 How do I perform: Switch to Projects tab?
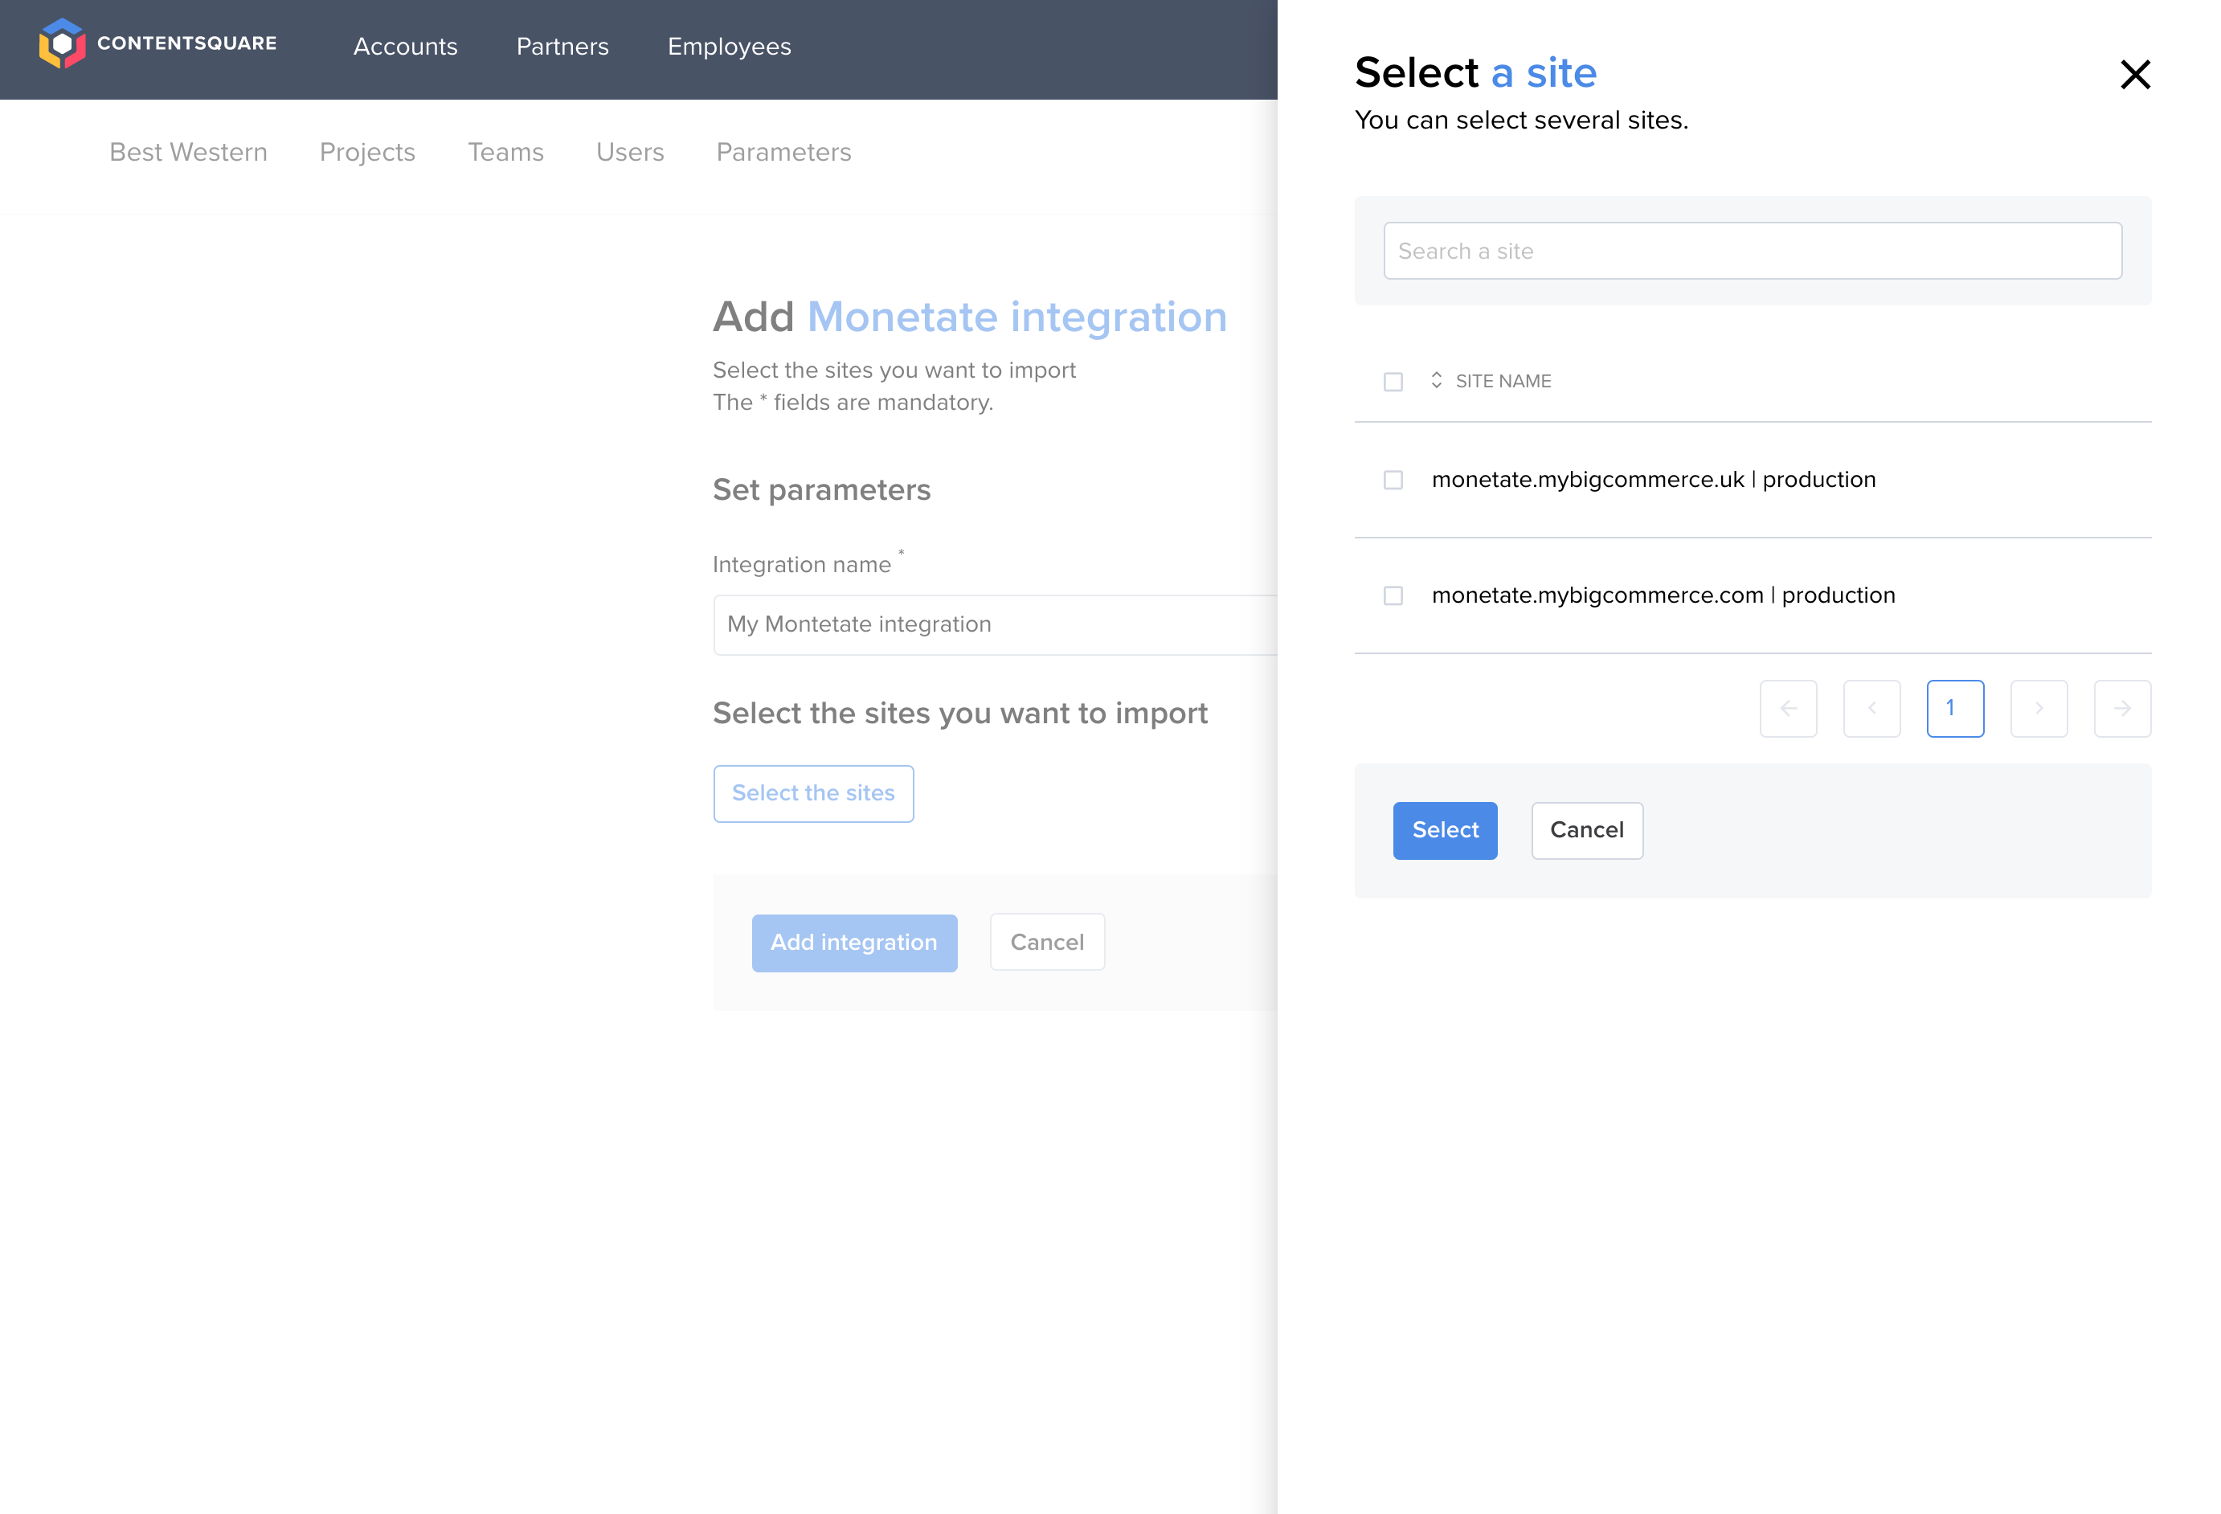click(367, 152)
